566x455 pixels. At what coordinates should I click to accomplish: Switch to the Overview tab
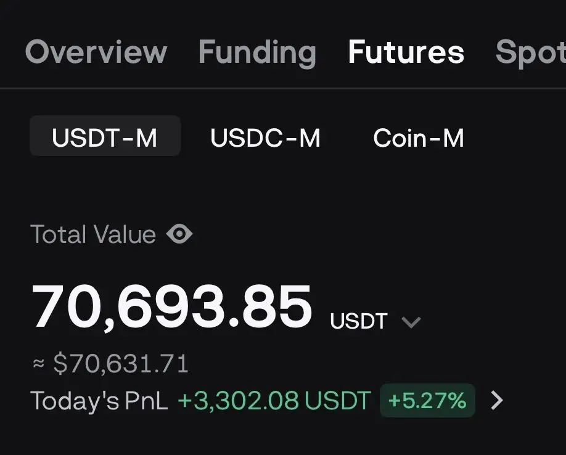pos(96,52)
